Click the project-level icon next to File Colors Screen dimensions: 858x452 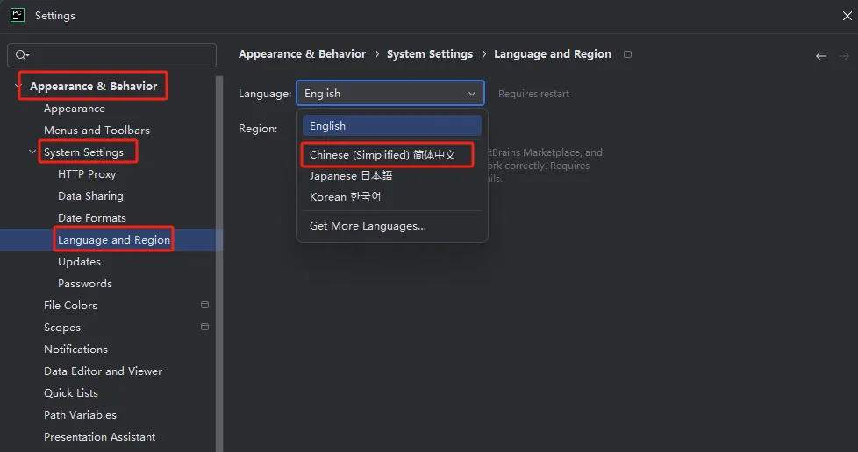pyautogui.click(x=204, y=305)
